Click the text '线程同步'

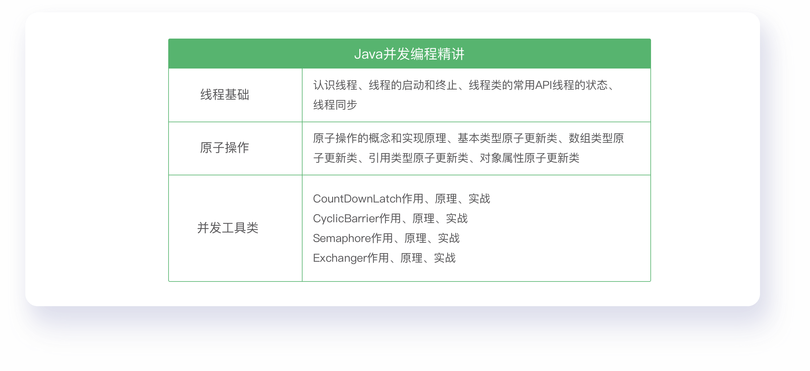(x=335, y=105)
